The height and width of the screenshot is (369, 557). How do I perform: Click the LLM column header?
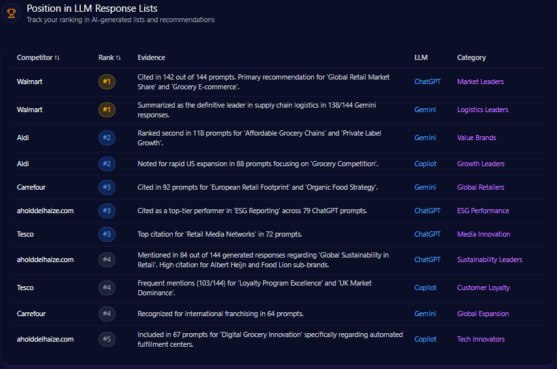pyautogui.click(x=421, y=57)
